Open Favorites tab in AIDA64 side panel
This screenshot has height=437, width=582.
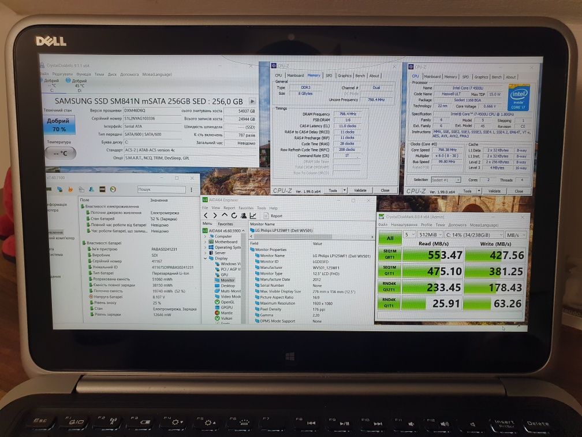225,224
